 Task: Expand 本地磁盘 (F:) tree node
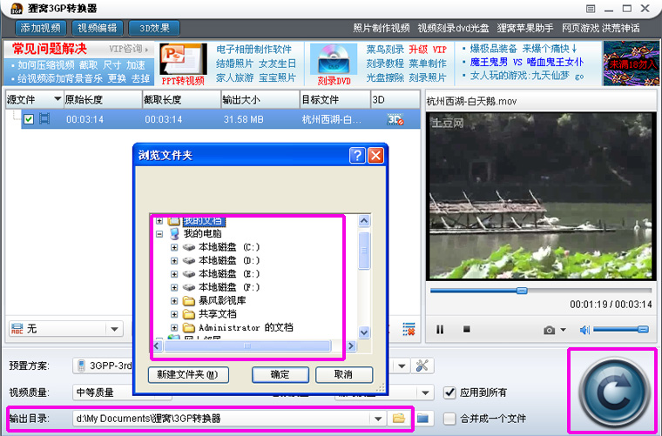coord(174,288)
